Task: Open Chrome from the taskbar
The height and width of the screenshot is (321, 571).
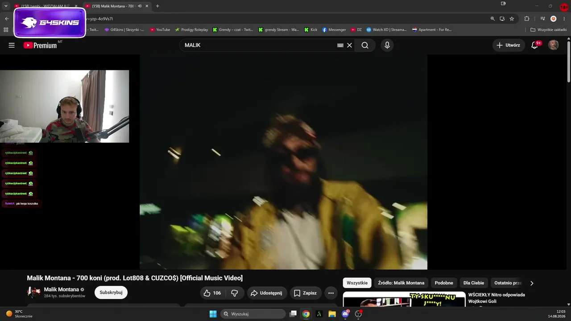Action: pos(306,314)
